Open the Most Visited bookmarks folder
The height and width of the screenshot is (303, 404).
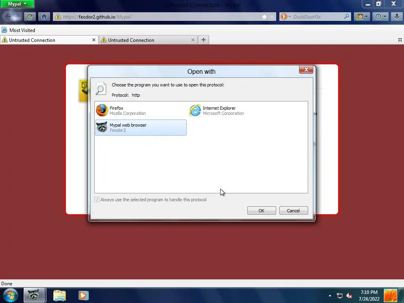pyautogui.click(x=18, y=30)
